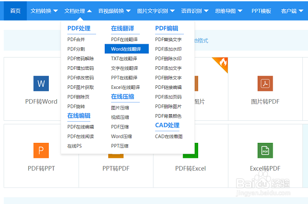Open the 首页 home tab
308x204 pixels.
(x=15, y=11)
